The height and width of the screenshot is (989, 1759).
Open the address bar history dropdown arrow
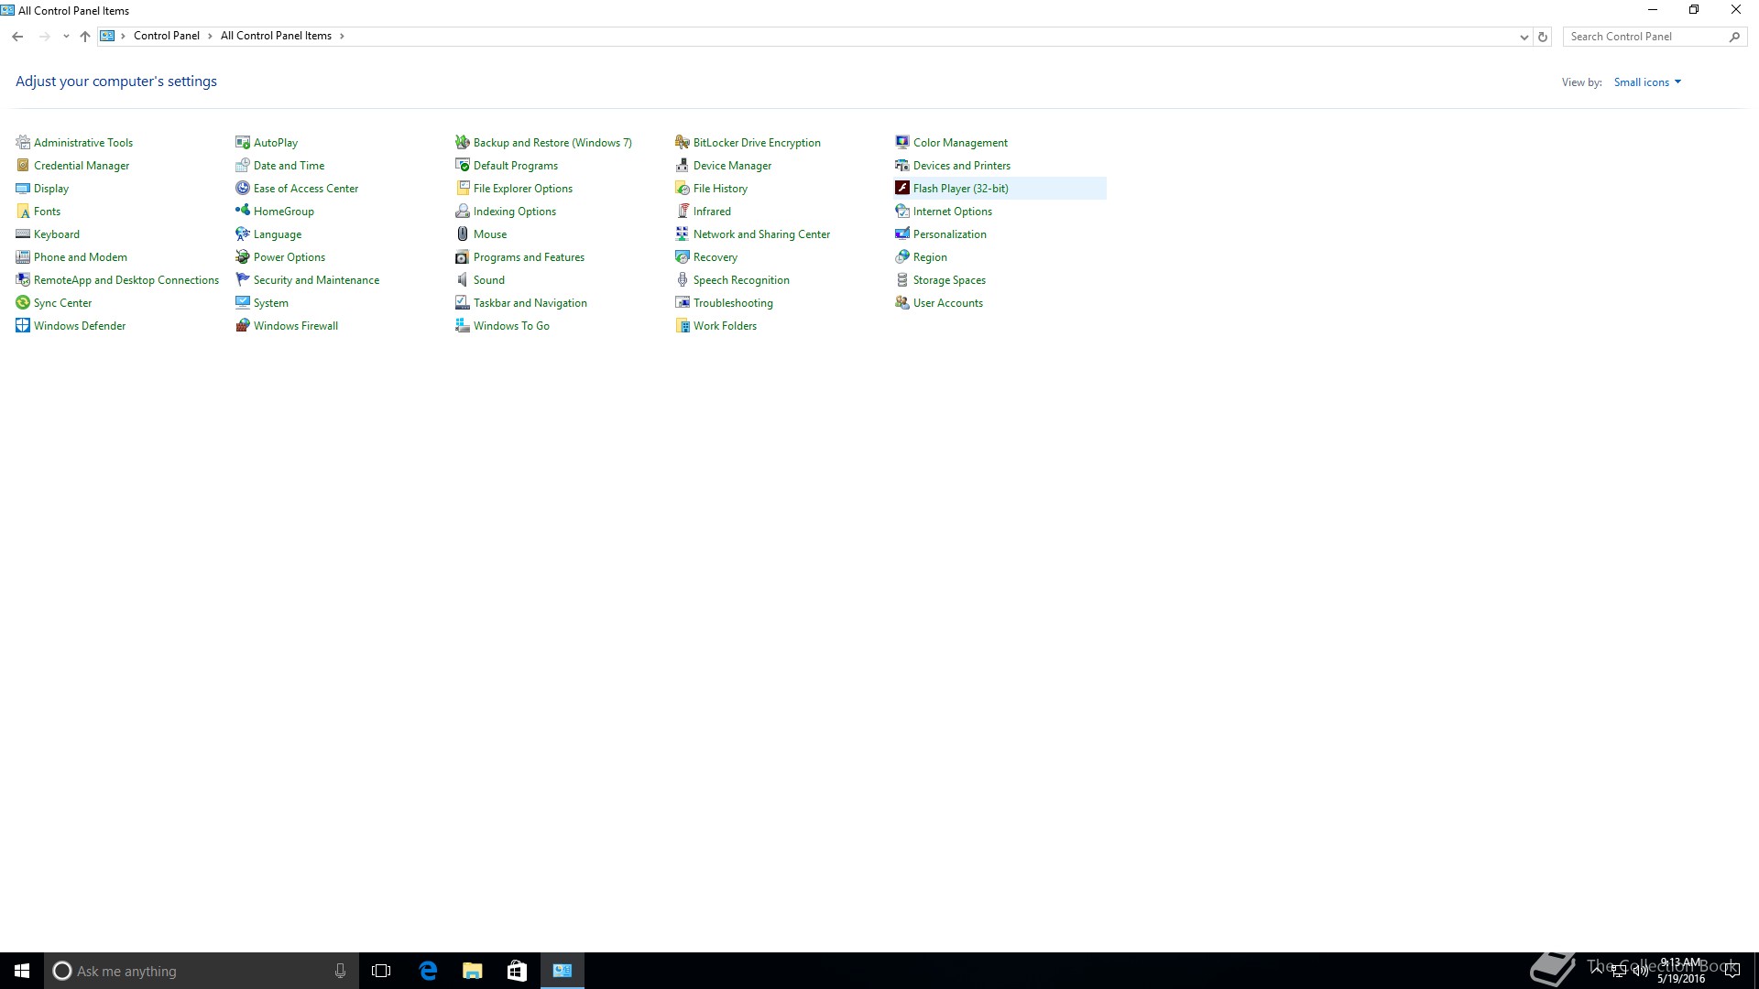pyautogui.click(x=1524, y=37)
